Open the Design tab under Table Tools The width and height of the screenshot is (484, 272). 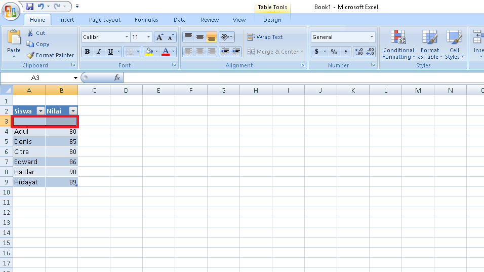click(272, 20)
